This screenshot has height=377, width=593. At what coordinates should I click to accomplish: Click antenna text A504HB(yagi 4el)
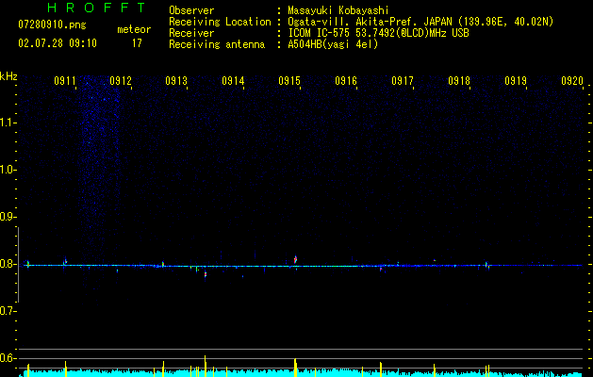[333, 44]
